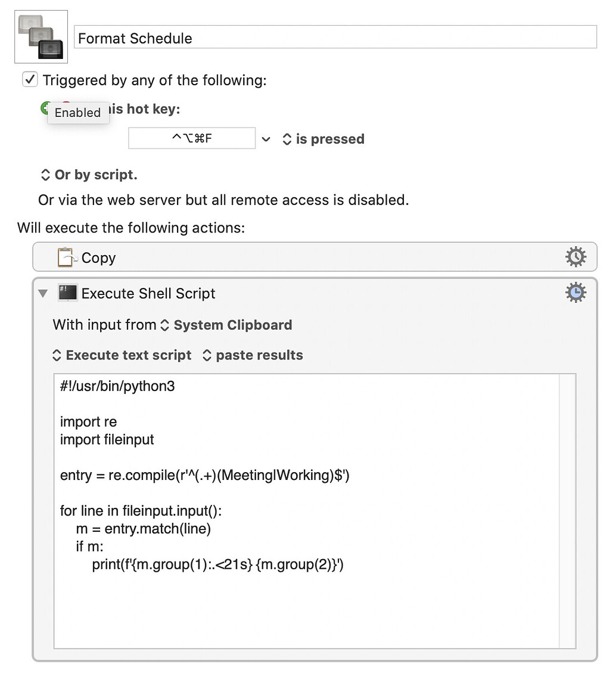Toggle the Triggered by any of the following checkbox
The width and height of the screenshot is (616, 676).
point(30,80)
